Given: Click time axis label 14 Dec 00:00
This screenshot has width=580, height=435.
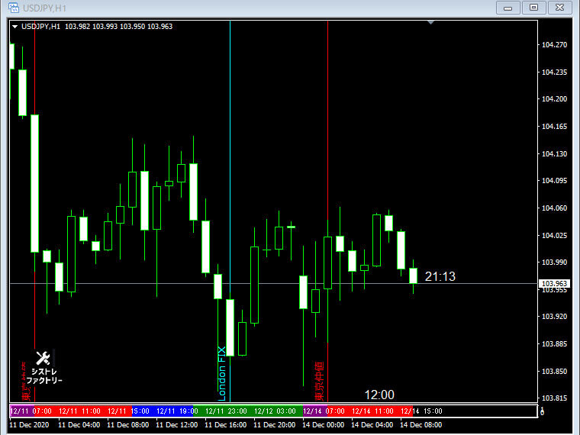Looking at the screenshot, I should [x=323, y=424].
